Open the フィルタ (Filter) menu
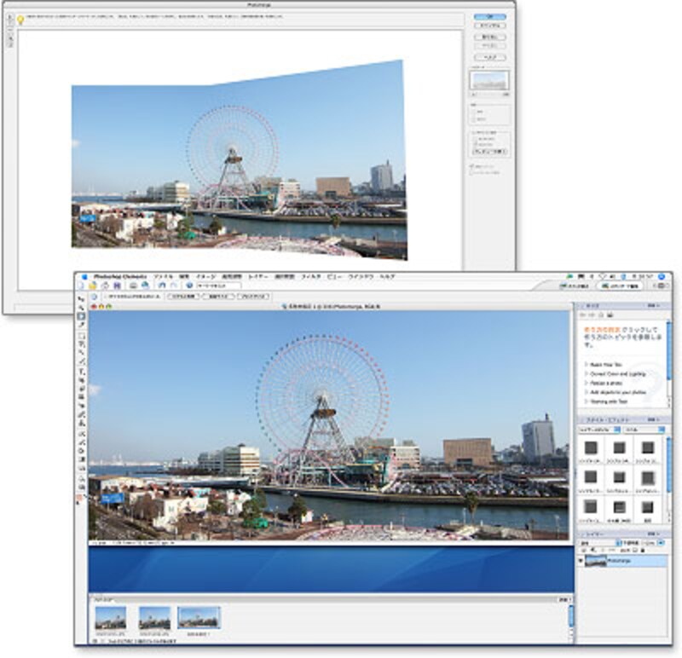682x658 pixels. click(309, 277)
